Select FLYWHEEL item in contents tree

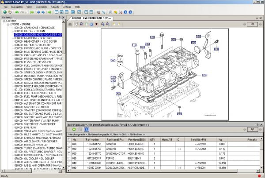click(x=33, y=62)
